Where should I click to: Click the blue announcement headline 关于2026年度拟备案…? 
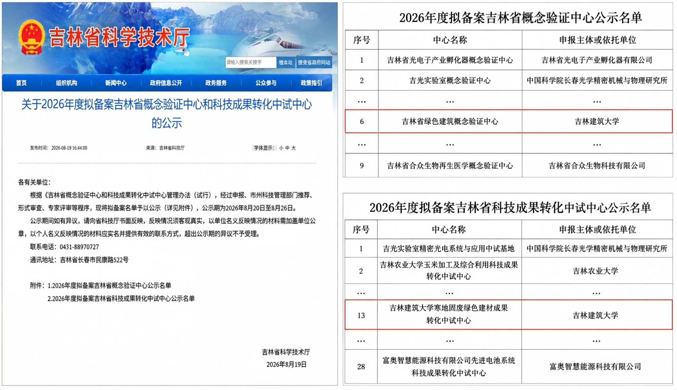point(167,114)
